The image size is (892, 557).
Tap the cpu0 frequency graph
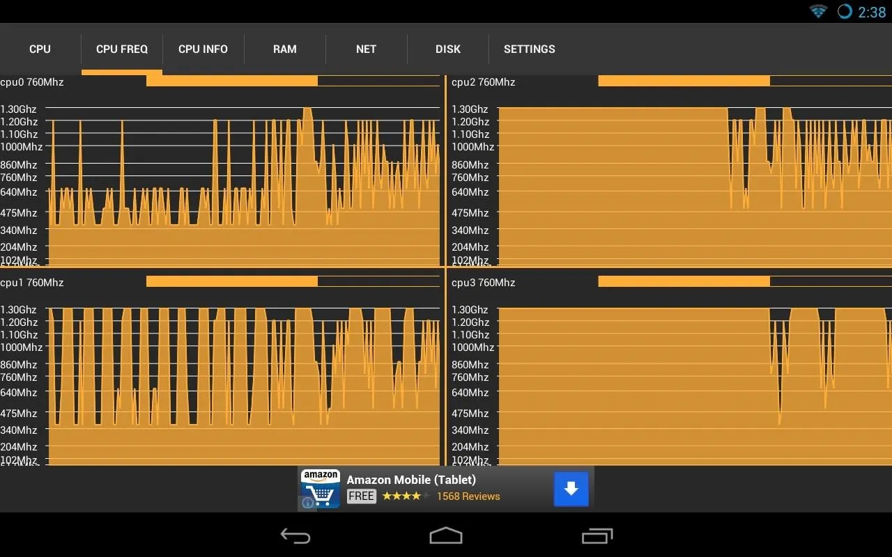tap(244, 186)
